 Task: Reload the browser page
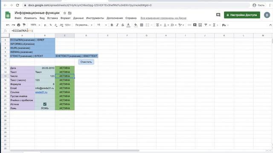pyautogui.click(x=17, y=5)
